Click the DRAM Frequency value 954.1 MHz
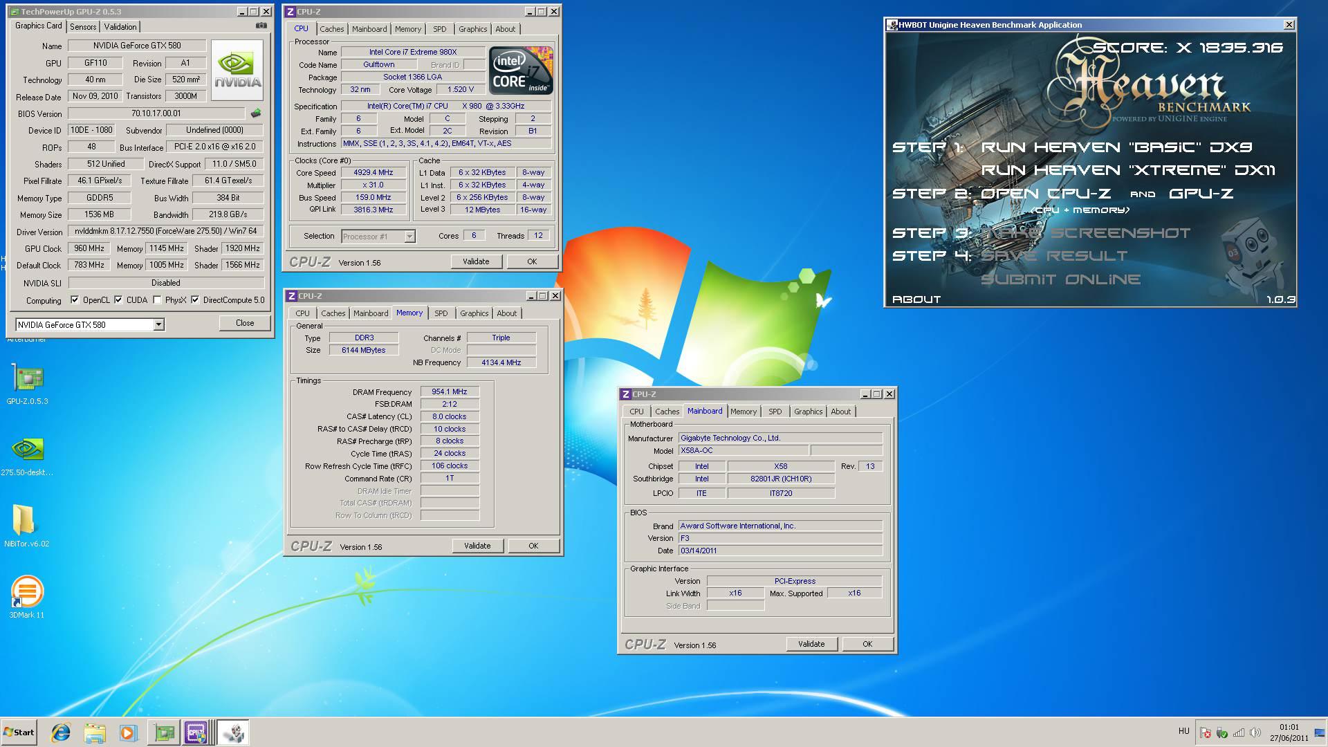Screen dimensions: 1328x747 (450, 391)
